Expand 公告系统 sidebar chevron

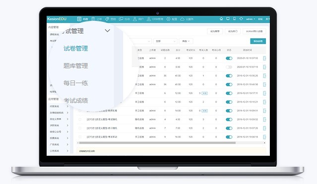pyautogui.click(x=67, y=151)
